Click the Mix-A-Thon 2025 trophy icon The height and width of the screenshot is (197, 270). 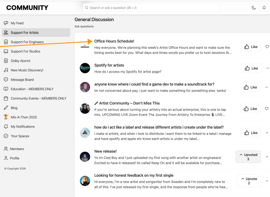pos(6,117)
